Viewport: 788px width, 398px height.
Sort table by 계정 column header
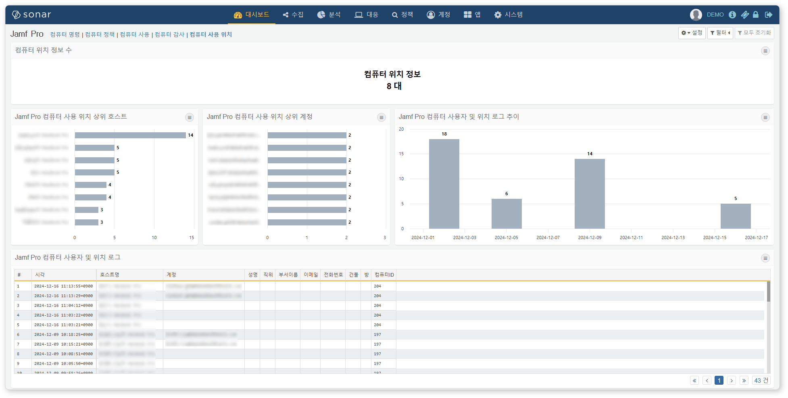[x=204, y=275]
